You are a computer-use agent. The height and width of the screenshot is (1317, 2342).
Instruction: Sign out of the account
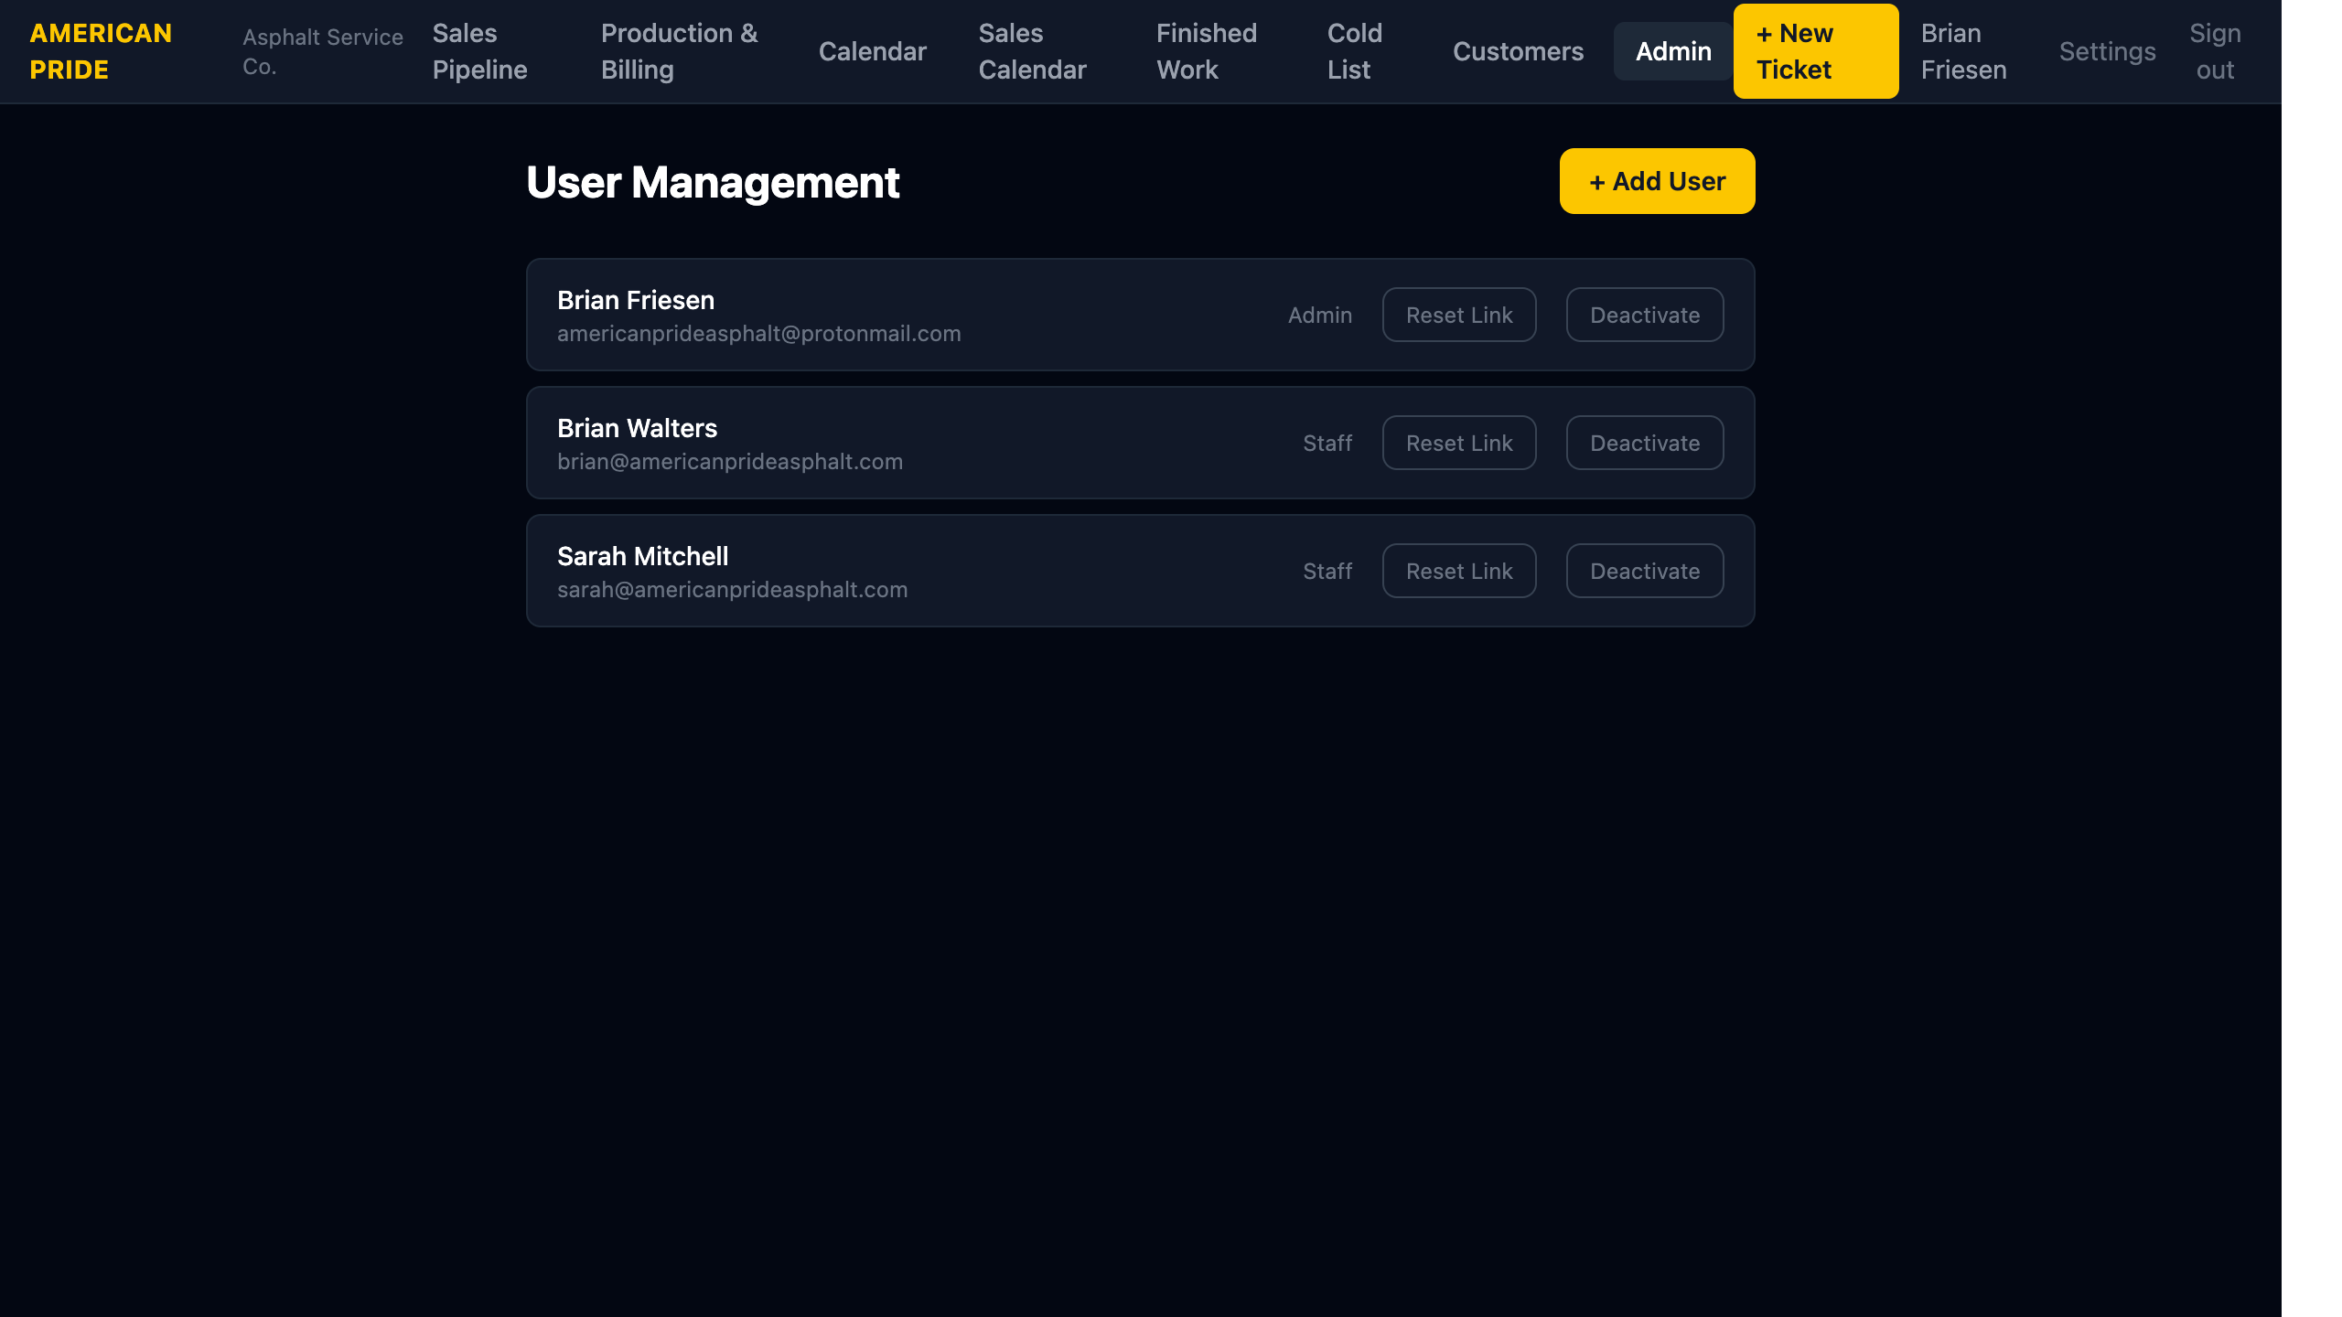pyautogui.click(x=2215, y=51)
